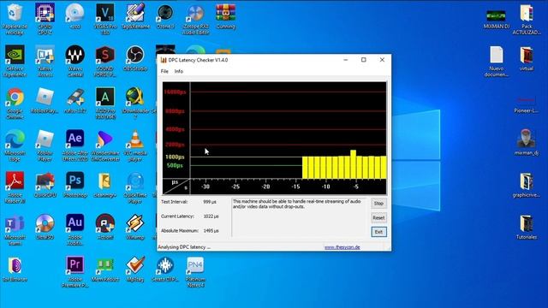
Task: Launch the Action! recorder shortcut
Action: 104,228
